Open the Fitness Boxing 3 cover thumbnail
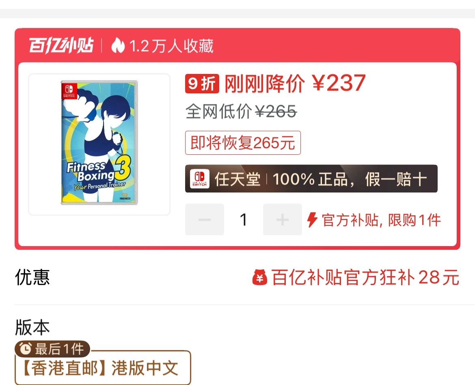475x385 pixels. click(99, 144)
